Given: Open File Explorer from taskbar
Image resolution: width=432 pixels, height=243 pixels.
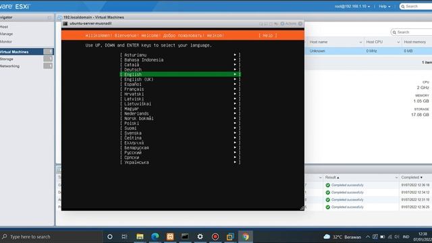Looking at the screenshot, I should tap(140, 237).
